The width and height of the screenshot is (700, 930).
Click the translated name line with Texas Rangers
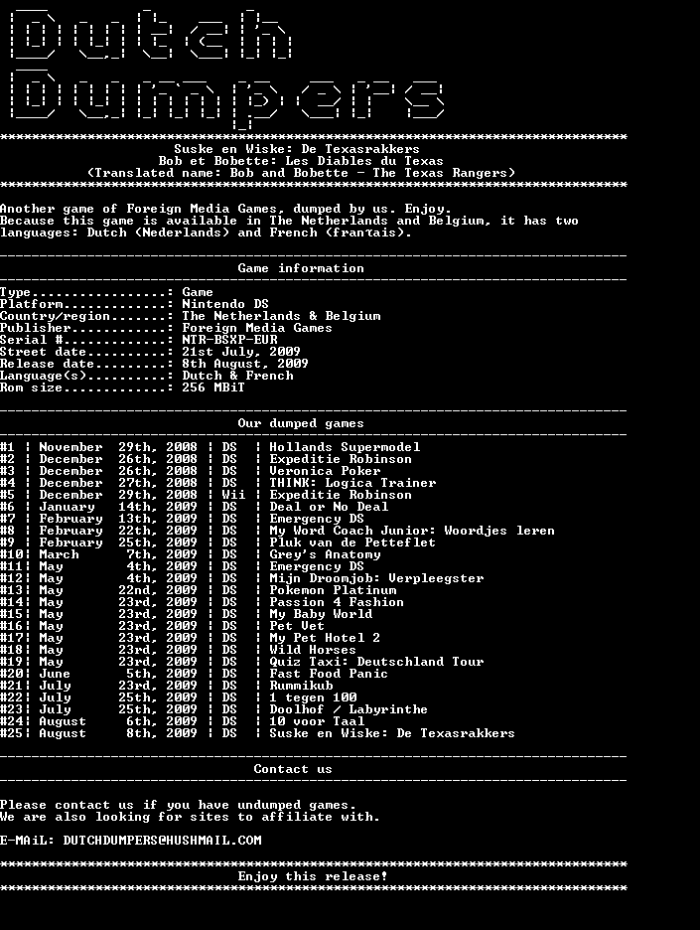pos(301,173)
